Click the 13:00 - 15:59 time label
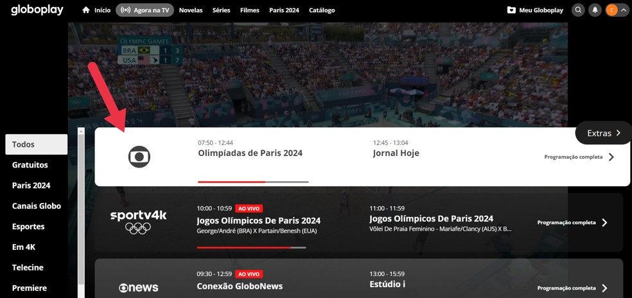 coord(387,274)
